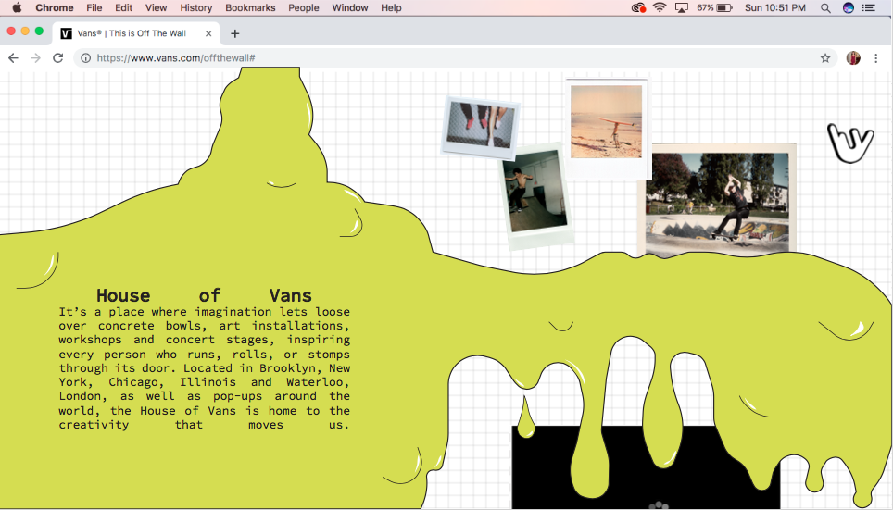This screenshot has height=510, width=893.
Task: Open the AirPlay display menu
Action: [681, 8]
